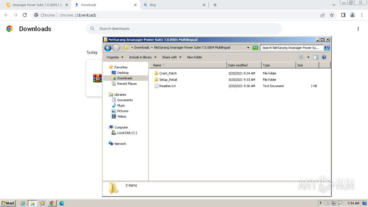The height and width of the screenshot is (207, 368).
Task: Toggle the preview pane
Action: tap(316, 57)
